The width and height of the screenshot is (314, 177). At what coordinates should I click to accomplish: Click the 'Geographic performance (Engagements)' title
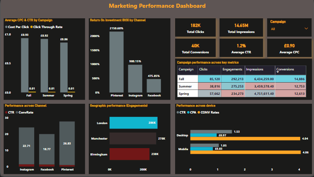119,106
